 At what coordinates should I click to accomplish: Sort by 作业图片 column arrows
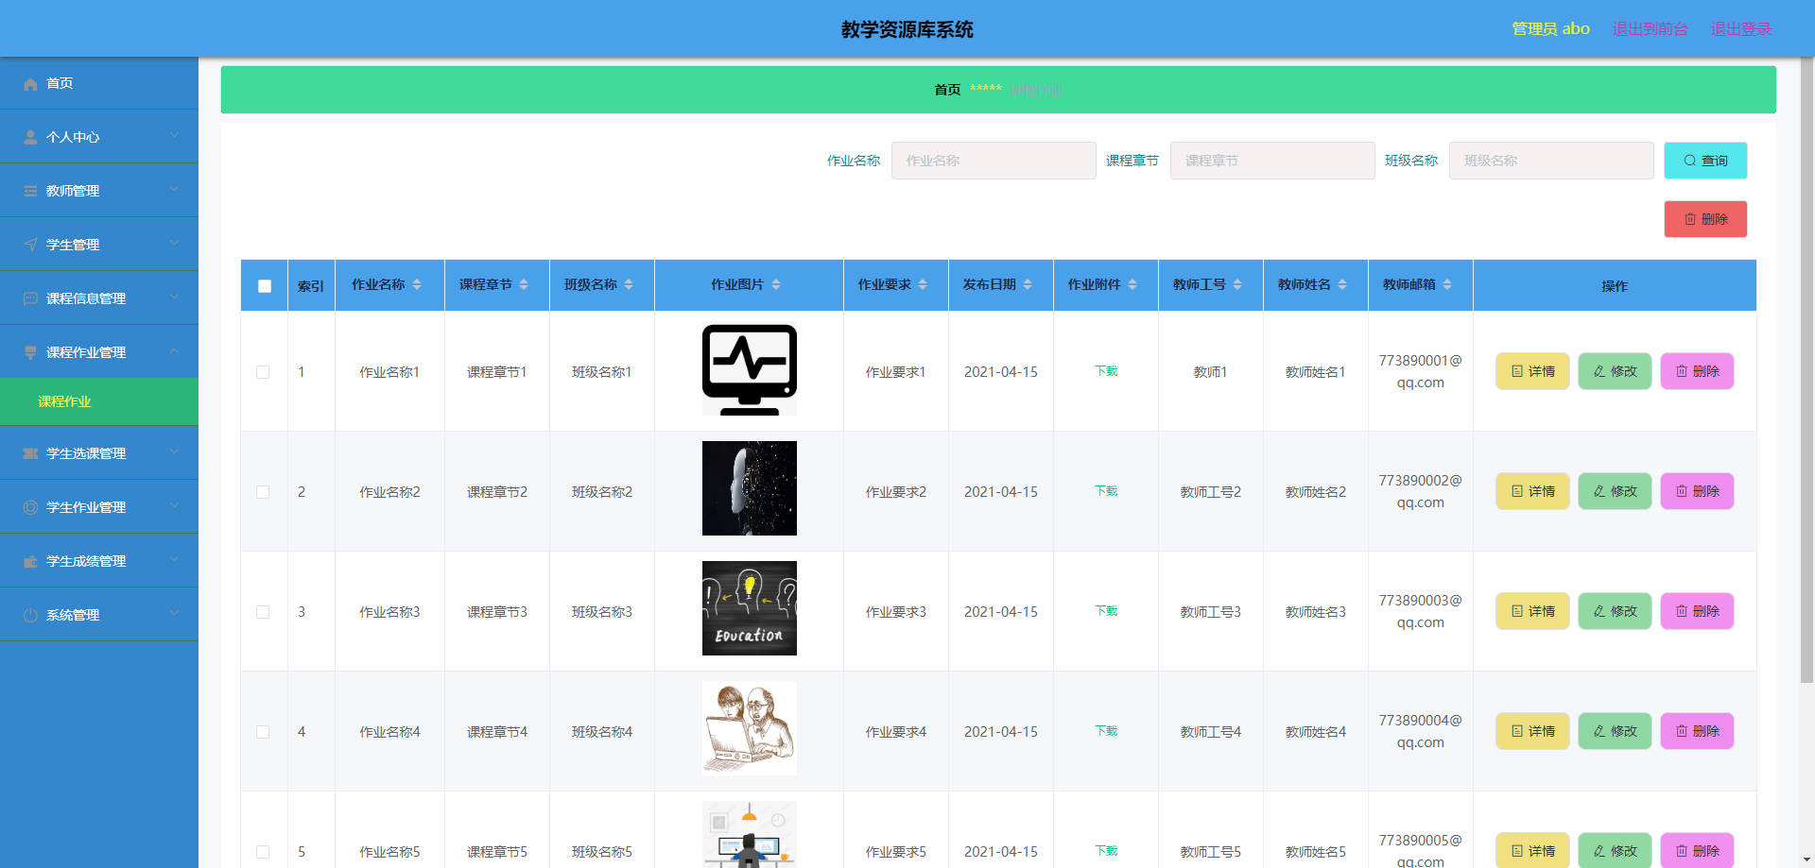click(776, 285)
